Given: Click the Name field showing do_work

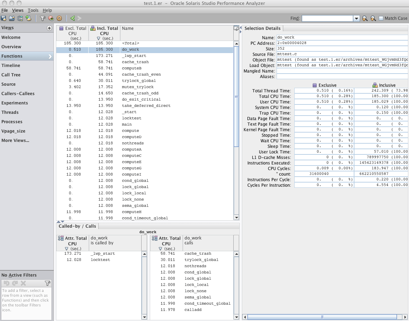Looking at the screenshot, I should (x=342, y=37).
